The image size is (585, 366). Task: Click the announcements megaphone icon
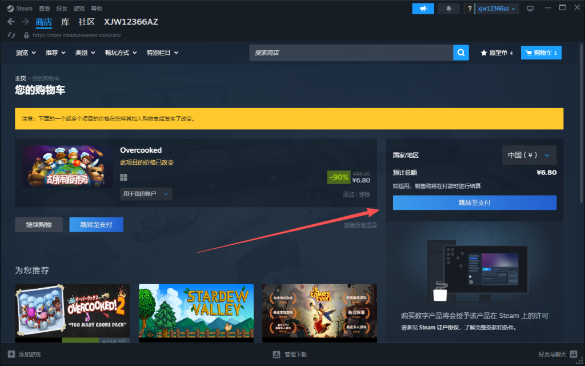tap(423, 9)
